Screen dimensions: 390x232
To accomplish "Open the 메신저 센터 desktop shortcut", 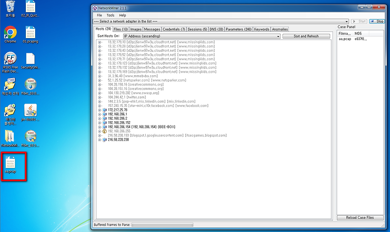I will (10, 86).
